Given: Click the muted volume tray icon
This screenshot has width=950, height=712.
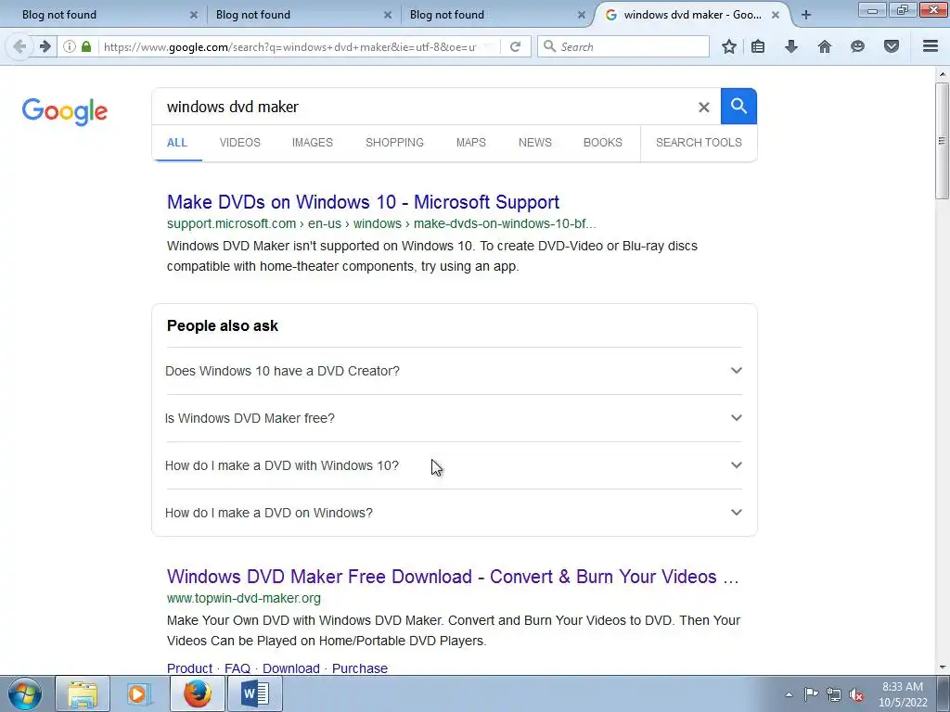Looking at the screenshot, I should pos(856,695).
